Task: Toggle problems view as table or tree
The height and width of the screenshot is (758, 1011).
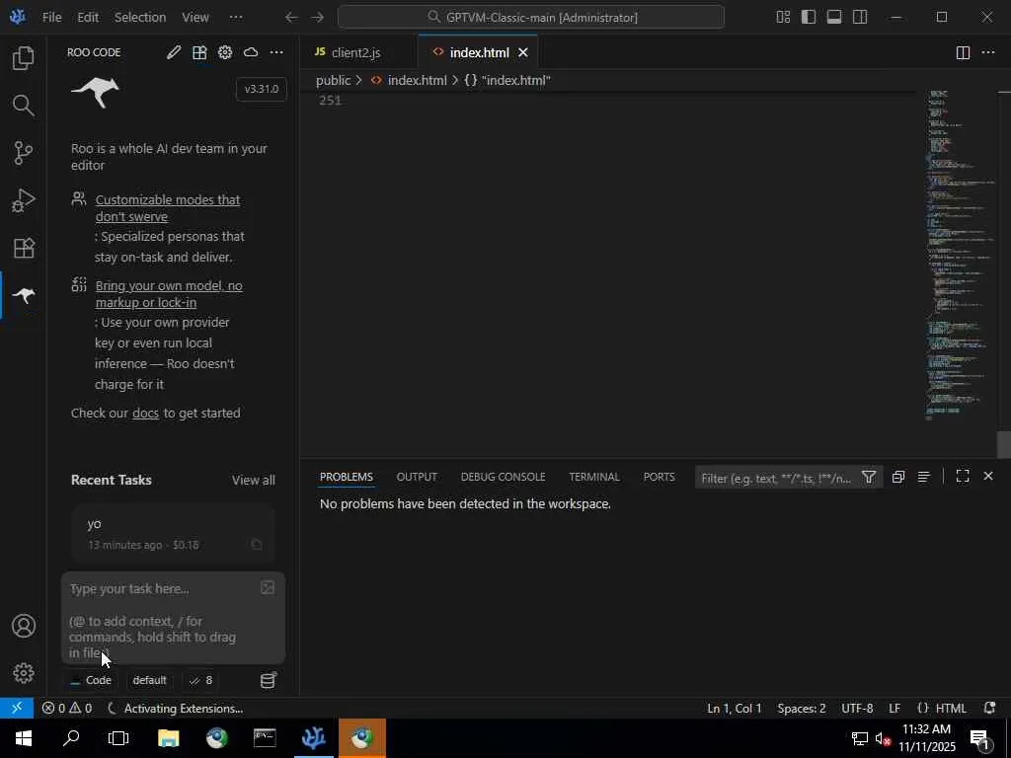Action: click(x=924, y=477)
